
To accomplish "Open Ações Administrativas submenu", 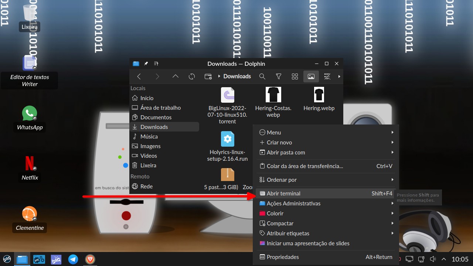I will [326, 203].
